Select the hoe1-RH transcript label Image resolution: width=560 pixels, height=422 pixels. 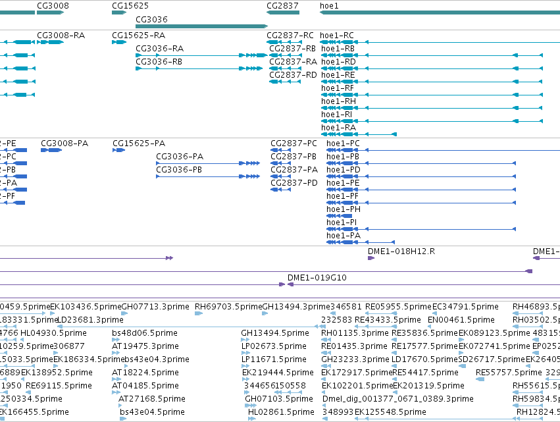pos(339,101)
